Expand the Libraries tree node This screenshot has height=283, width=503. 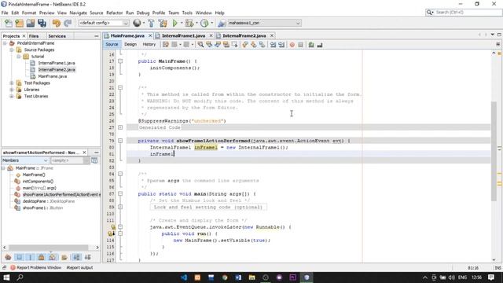[12, 90]
